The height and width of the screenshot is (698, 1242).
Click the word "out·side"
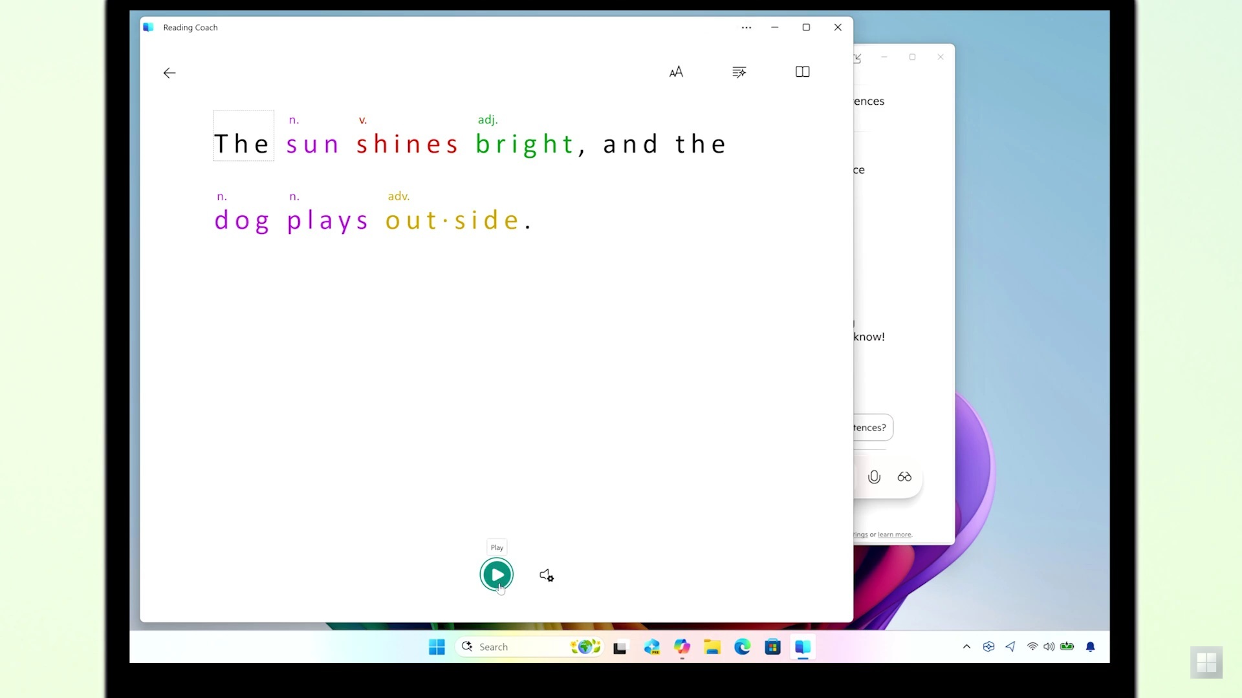(x=453, y=220)
